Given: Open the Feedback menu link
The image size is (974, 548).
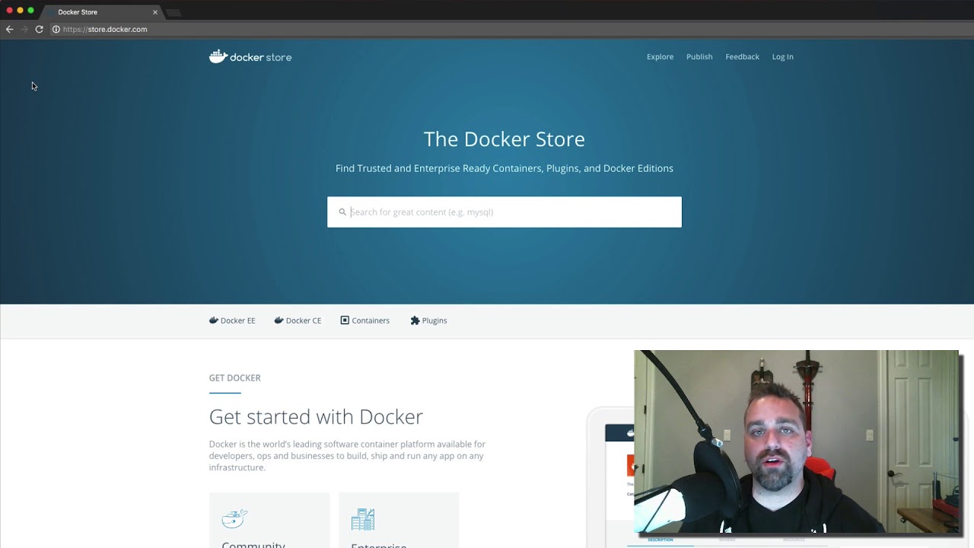Looking at the screenshot, I should point(742,57).
